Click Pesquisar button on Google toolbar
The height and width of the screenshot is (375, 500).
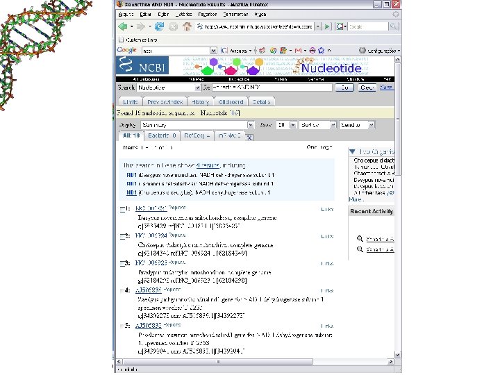pos(236,51)
